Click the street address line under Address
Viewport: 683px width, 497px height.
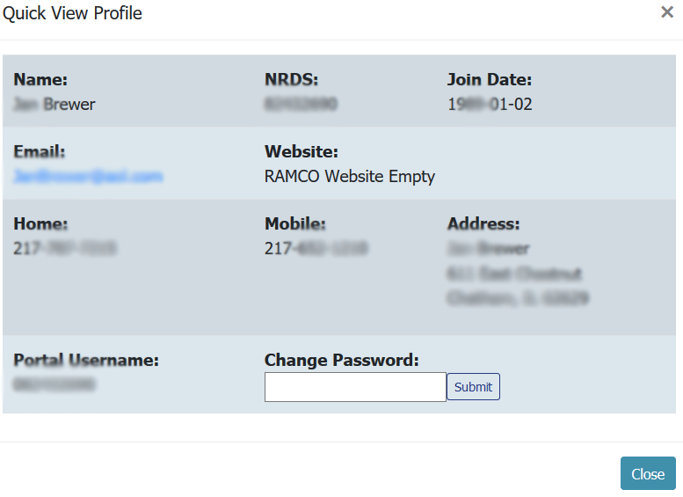pos(514,274)
